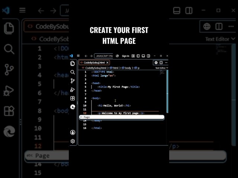Open the Accounts menu in the activity bar
The image size is (238, 178).
pos(73,132)
